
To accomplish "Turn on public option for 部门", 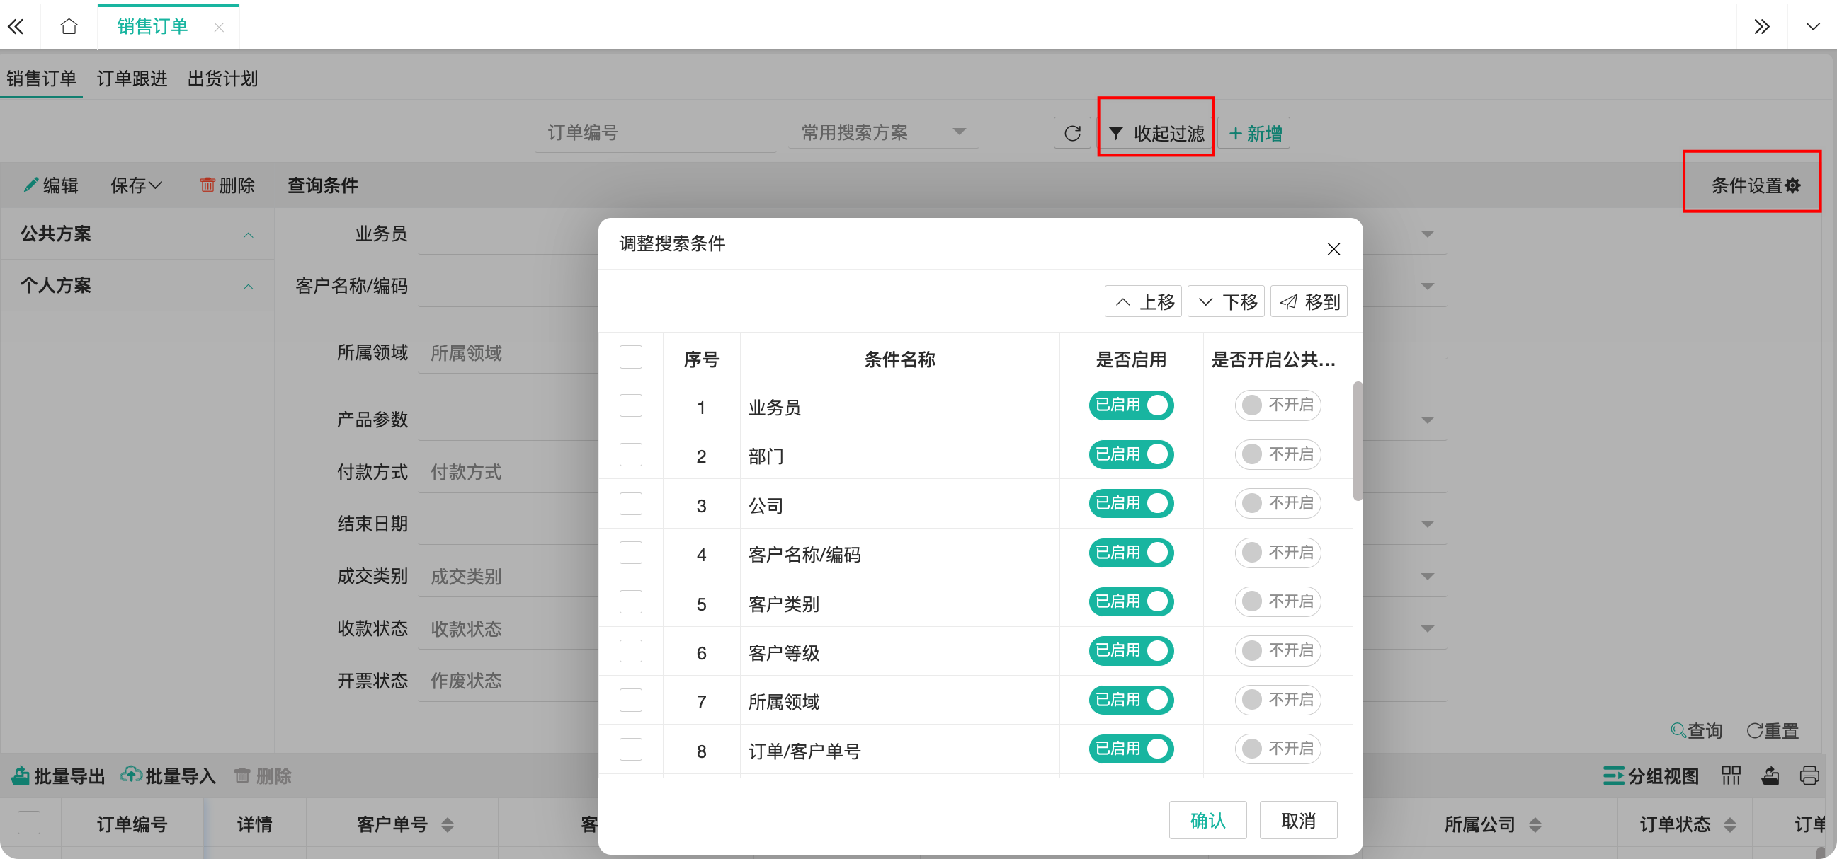I will [1278, 454].
